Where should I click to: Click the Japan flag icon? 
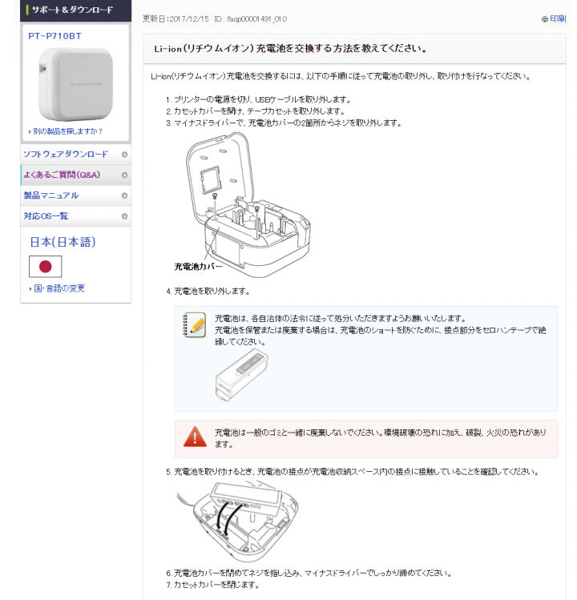(45, 266)
